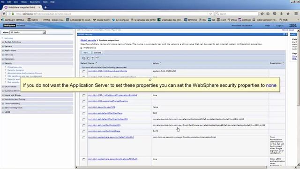
Task: Click the padlock icon in the address bar
Action: coord(13,14)
